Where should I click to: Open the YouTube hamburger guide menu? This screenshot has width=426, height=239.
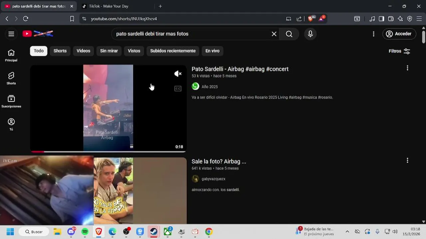[x=11, y=34]
